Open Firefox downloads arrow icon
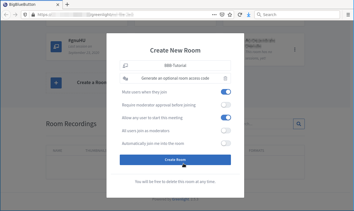Image resolution: width=354 pixels, height=211 pixels. [249, 15]
